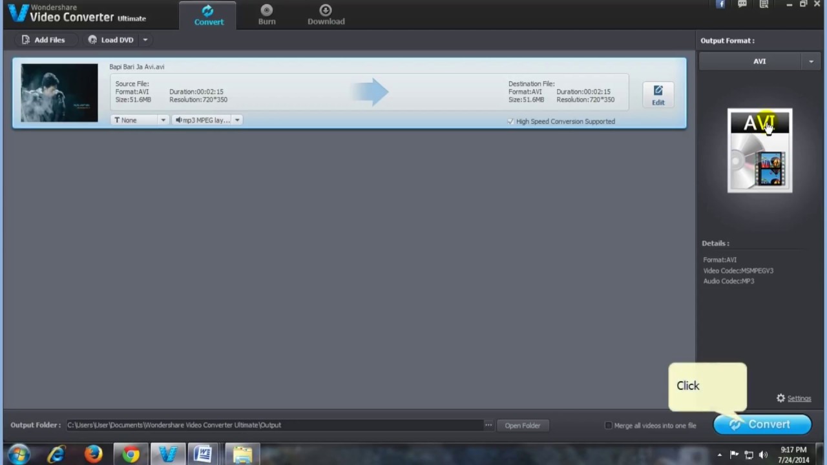Expand the Output Format dropdown arrow
Viewport: 827px width, 465px height.
(811, 61)
